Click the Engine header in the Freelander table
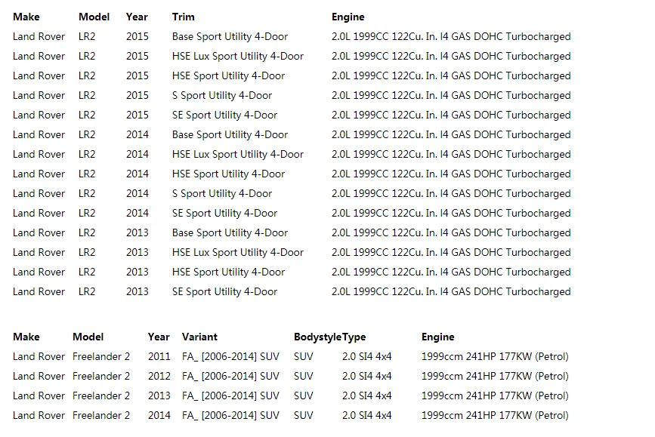 tap(438, 337)
